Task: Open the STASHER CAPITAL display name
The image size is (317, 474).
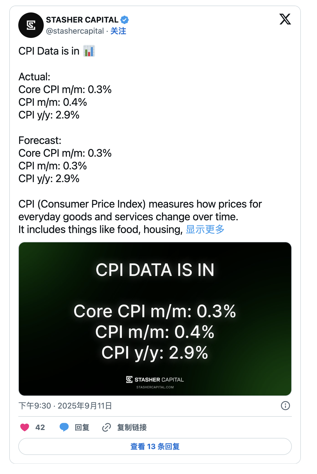Action: pyautogui.click(x=82, y=20)
